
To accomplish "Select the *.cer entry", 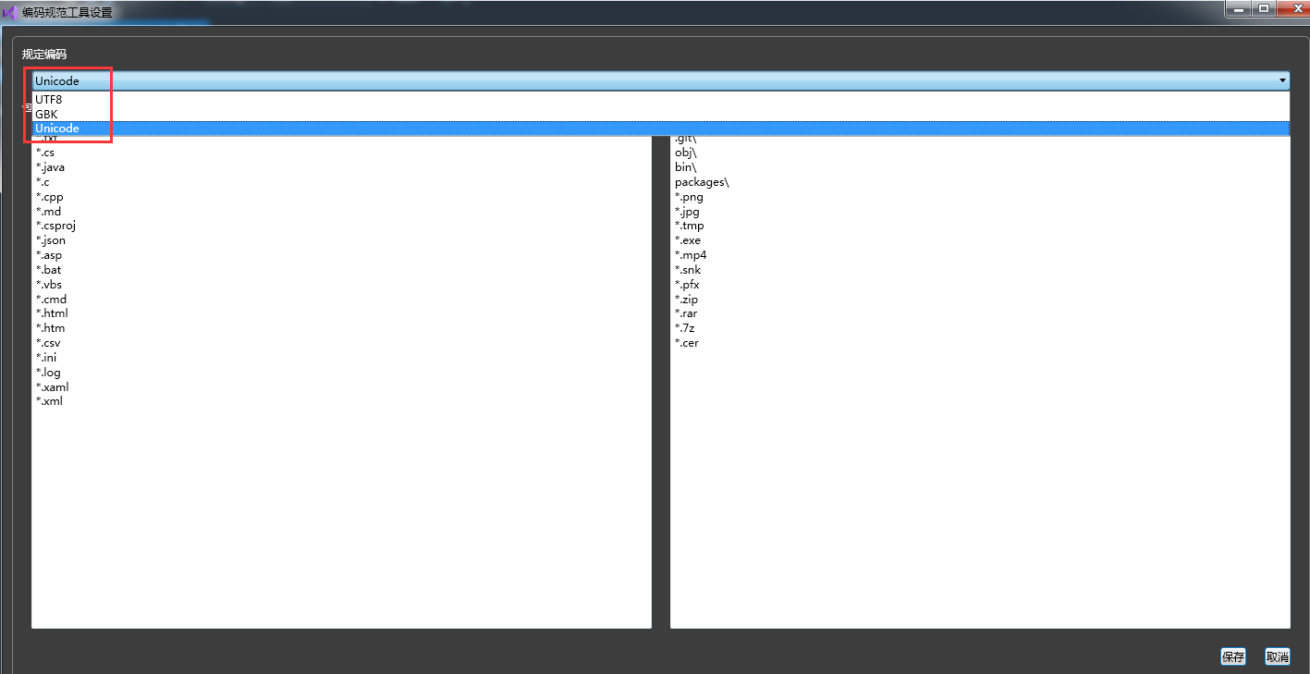I will pos(686,343).
